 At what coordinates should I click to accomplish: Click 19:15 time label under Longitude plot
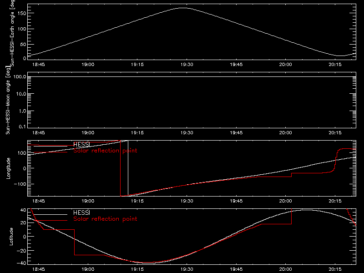click(x=137, y=201)
